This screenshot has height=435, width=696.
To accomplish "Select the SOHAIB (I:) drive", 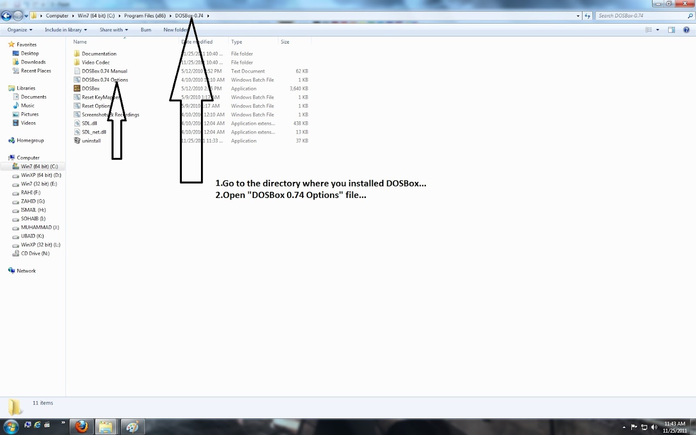I will (x=33, y=218).
